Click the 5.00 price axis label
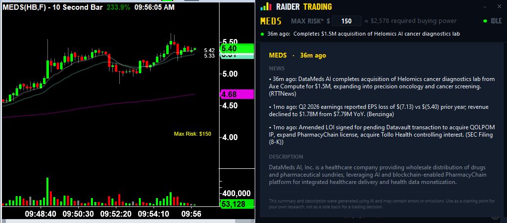 click(x=230, y=74)
